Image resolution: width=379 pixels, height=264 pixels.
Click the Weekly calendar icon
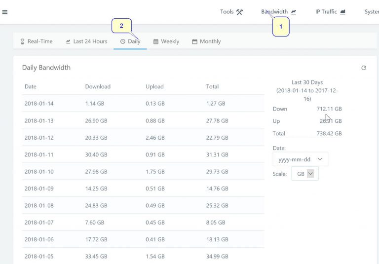(x=156, y=41)
